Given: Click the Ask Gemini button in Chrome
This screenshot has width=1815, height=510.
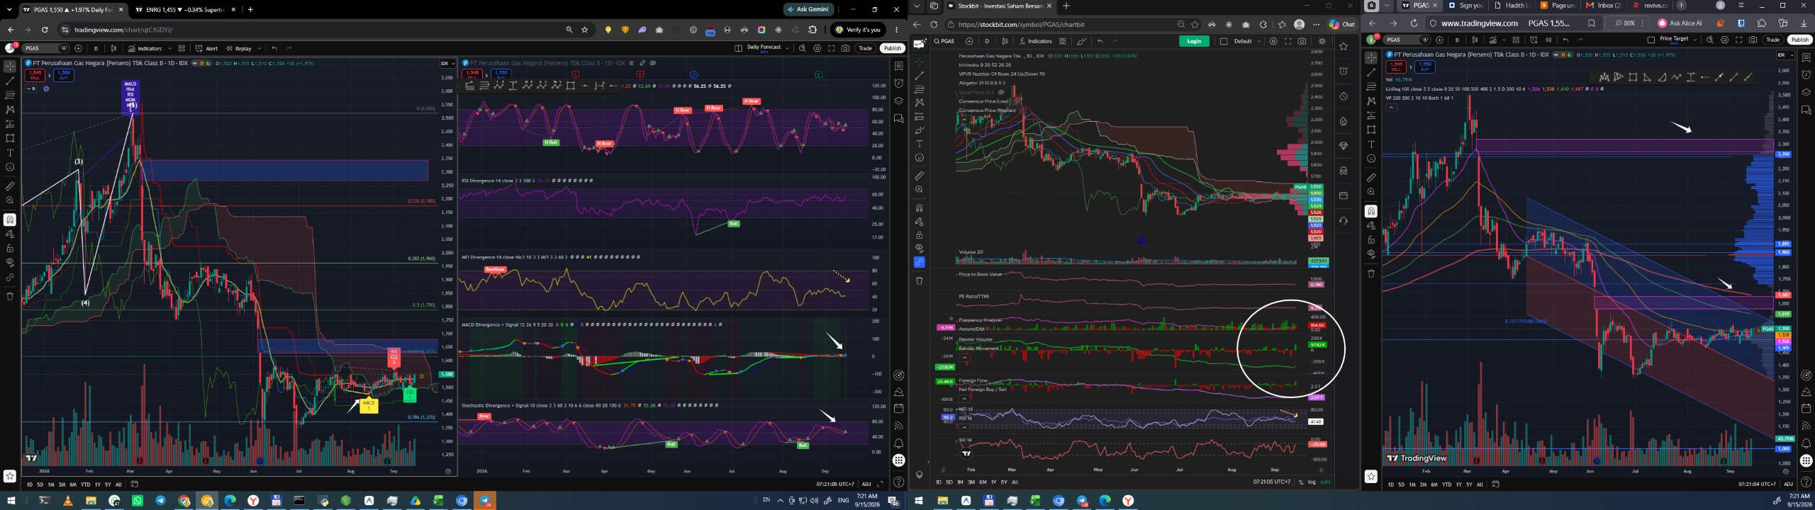Looking at the screenshot, I should point(809,9).
